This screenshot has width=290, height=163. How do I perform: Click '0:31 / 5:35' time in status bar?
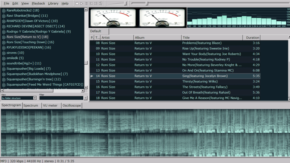coord(66,161)
